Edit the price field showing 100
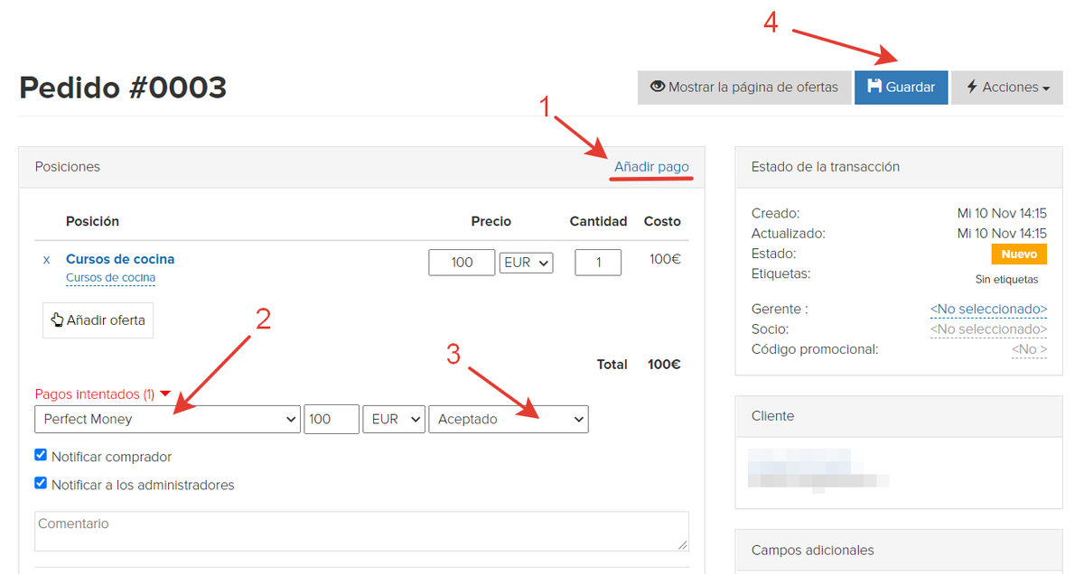 coord(462,263)
